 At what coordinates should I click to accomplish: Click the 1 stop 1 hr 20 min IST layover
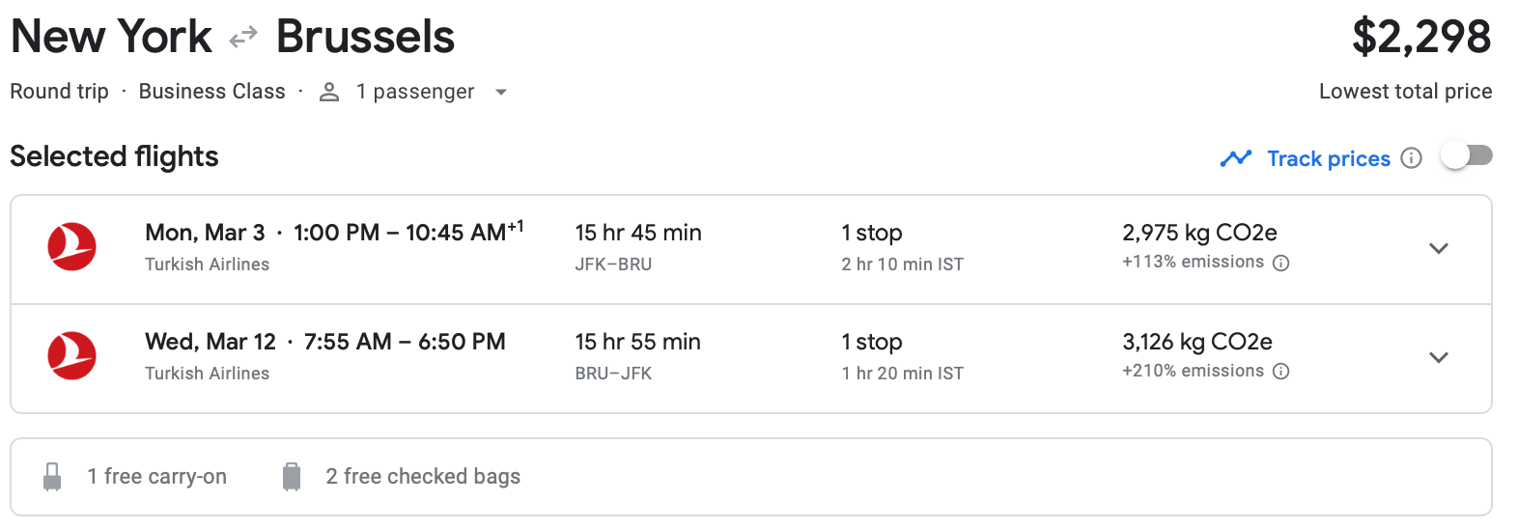pyautogui.click(x=901, y=374)
